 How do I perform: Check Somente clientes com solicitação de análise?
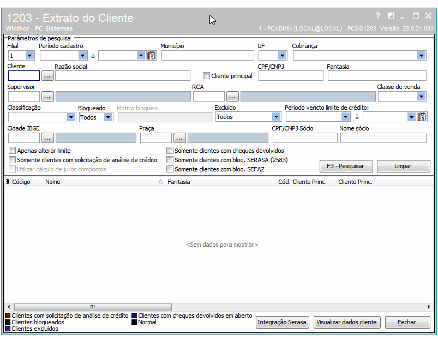12,160
